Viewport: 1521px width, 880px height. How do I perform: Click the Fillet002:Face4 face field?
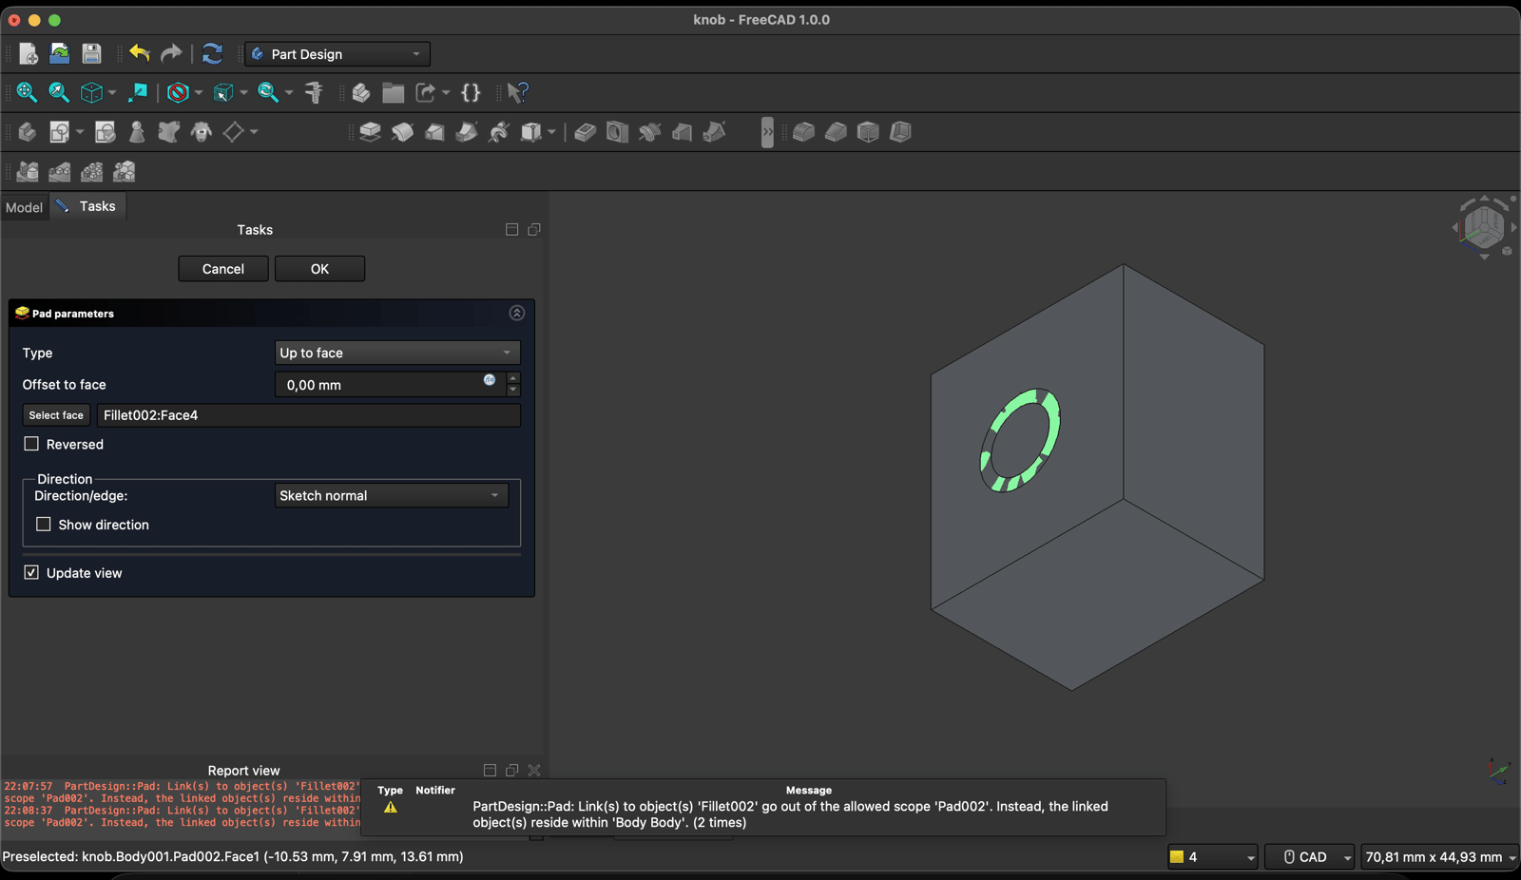(x=309, y=415)
